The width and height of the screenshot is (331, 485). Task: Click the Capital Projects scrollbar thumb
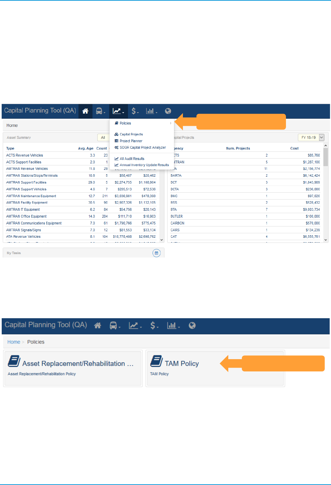(x=326, y=157)
